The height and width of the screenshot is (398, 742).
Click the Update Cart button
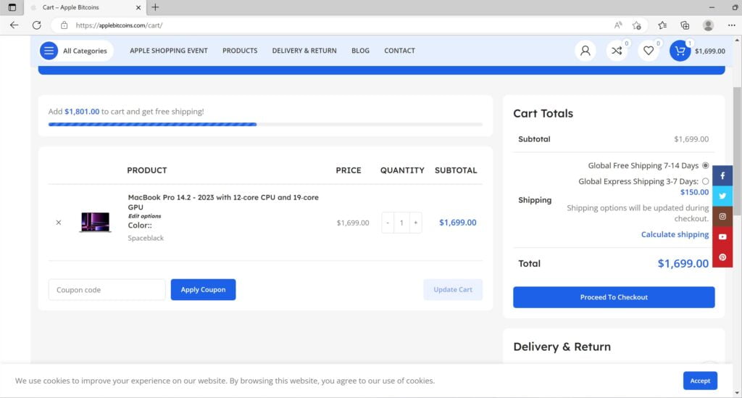coord(453,290)
